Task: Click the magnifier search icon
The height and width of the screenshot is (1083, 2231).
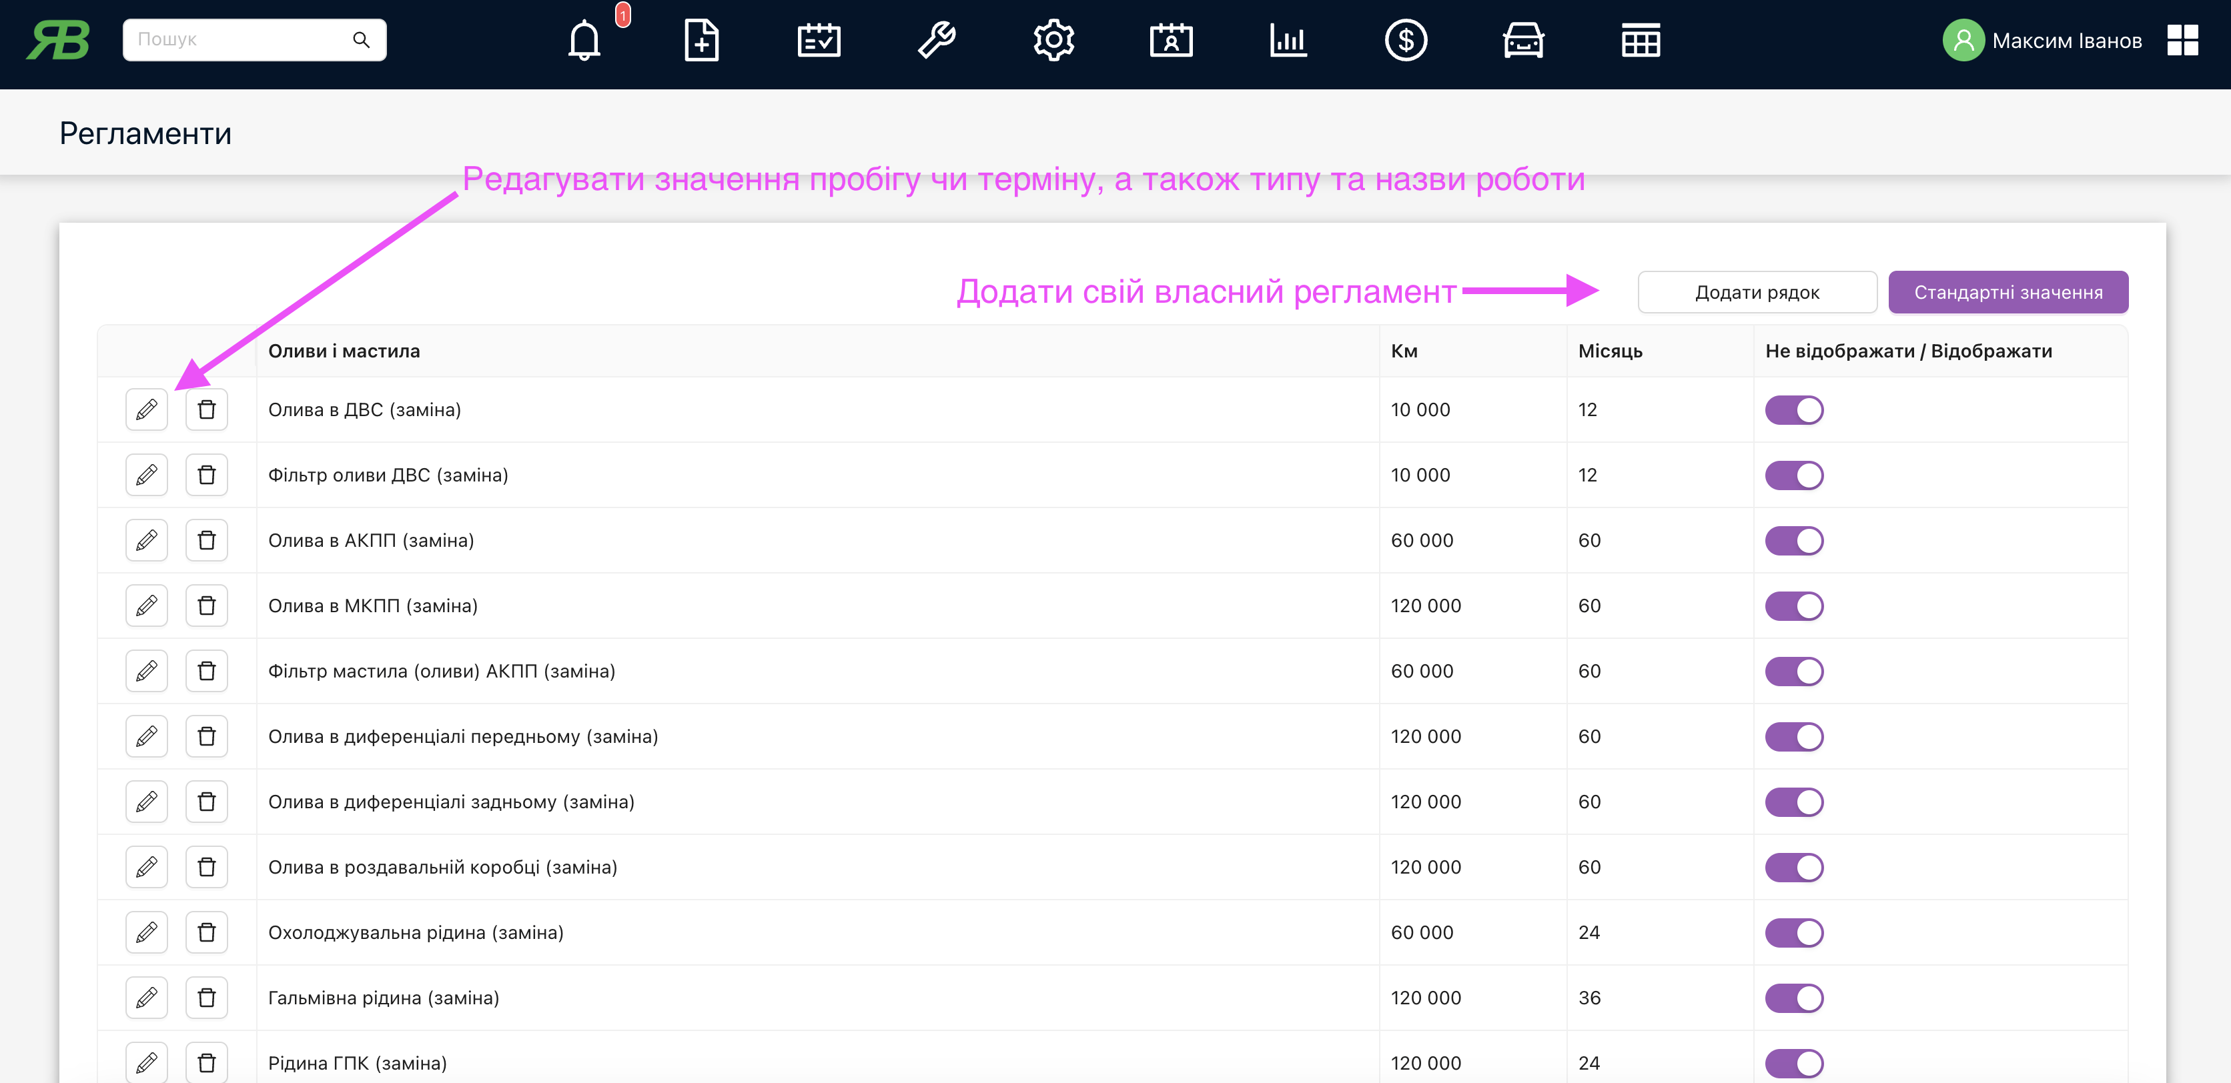Action: [361, 40]
